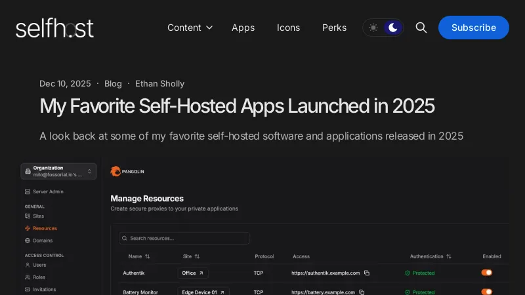Copy the battery.example.com URL icon
This screenshot has height=295, width=525.
pos(362,292)
